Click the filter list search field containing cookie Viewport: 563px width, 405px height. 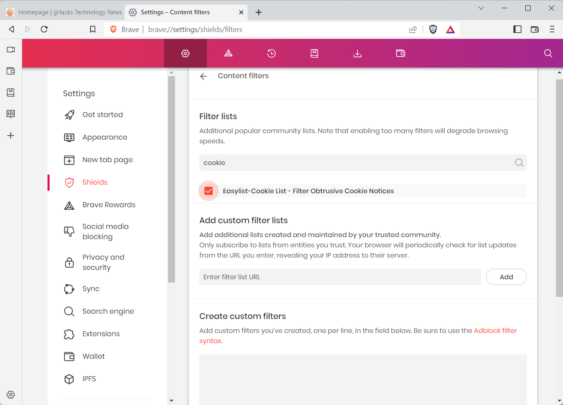pyautogui.click(x=363, y=163)
